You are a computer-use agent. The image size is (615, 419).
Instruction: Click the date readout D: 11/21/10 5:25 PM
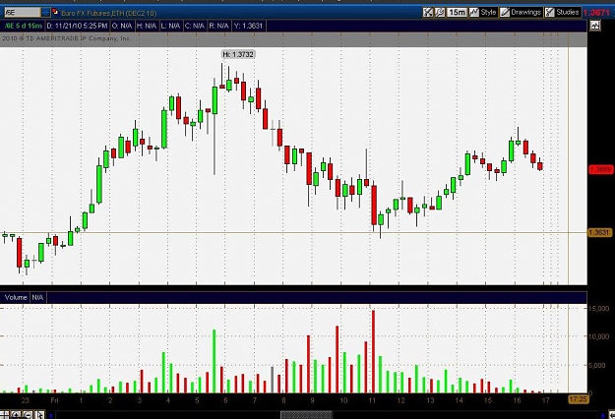point(77,26)
